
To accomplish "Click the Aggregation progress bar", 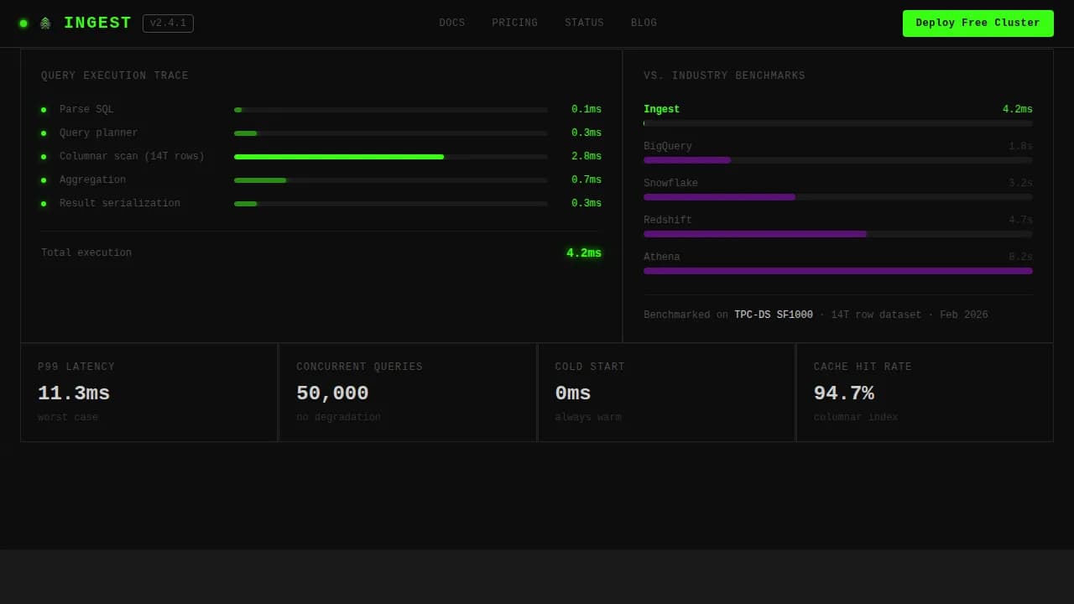I will click(x=391, y=180).
